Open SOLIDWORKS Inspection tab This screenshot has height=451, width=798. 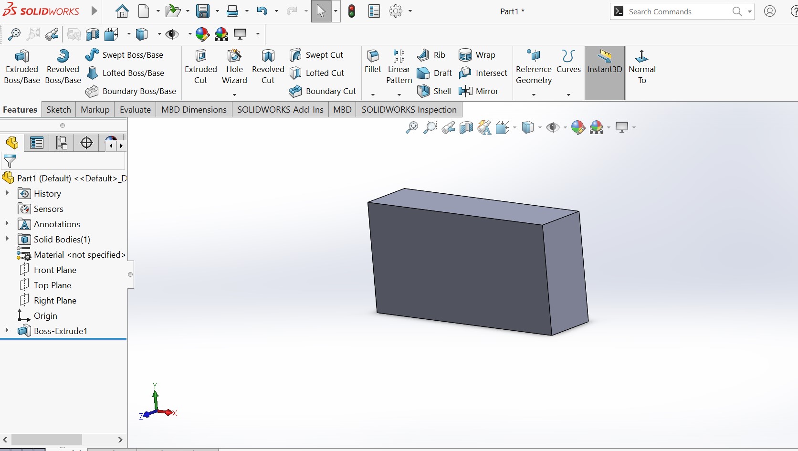point(409,109)
